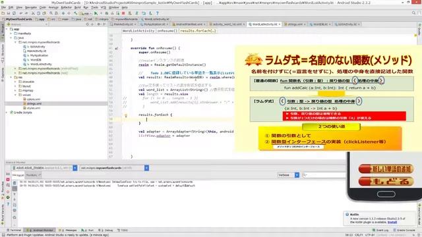Click the red Stop icon in toolbar
422x237 pixels.
coord(123,13)
